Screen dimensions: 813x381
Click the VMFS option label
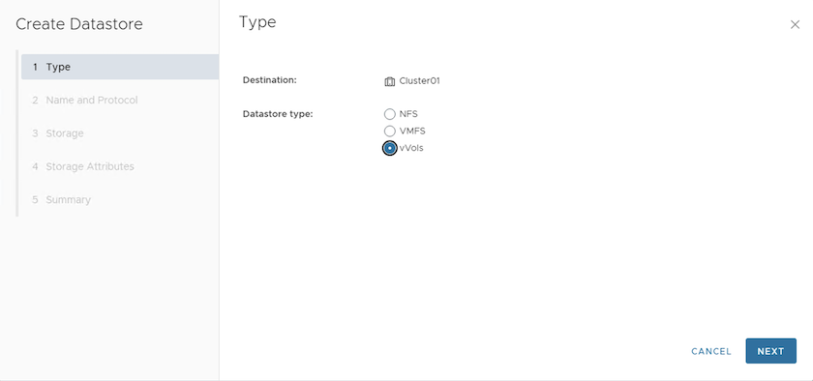coord(412,132)
